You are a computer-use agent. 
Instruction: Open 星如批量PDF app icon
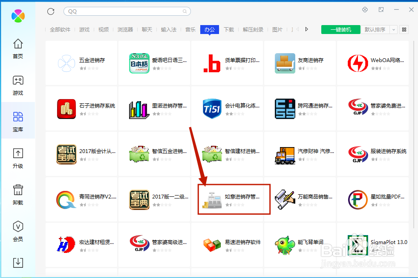click(x=358, y=200)
